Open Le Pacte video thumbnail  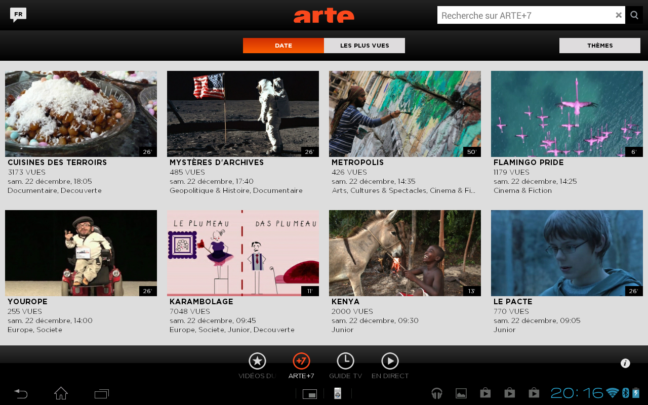[567, 253]
